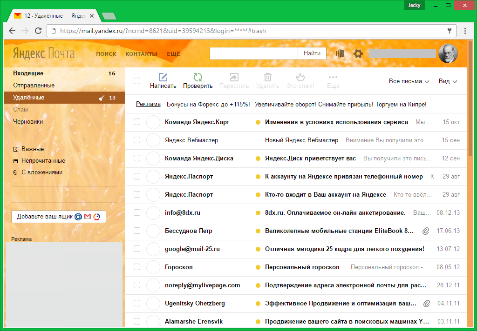This screenshot has width=477, height=331.
Task: Click the Важные flag icon in sidebar
Action: [15, 149]
